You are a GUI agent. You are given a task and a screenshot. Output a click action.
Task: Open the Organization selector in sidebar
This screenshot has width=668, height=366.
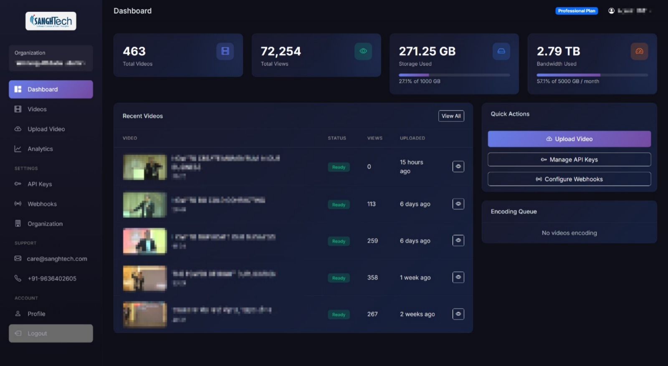51,58
